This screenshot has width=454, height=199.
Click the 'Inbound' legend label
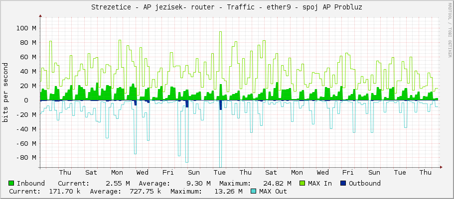(x=31, y=184)
